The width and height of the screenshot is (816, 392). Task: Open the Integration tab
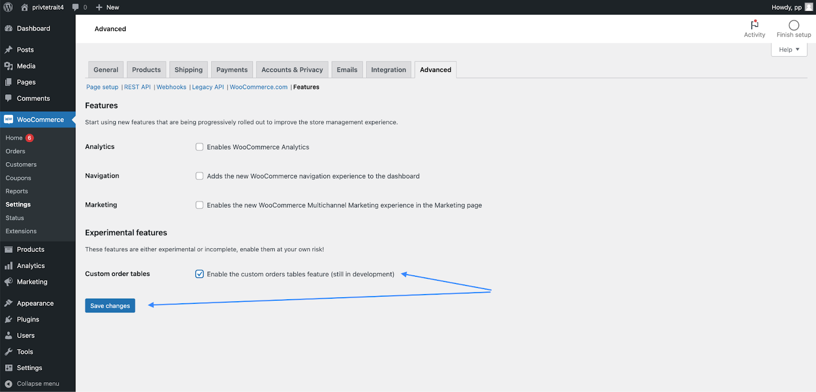(x=389, y=70)
